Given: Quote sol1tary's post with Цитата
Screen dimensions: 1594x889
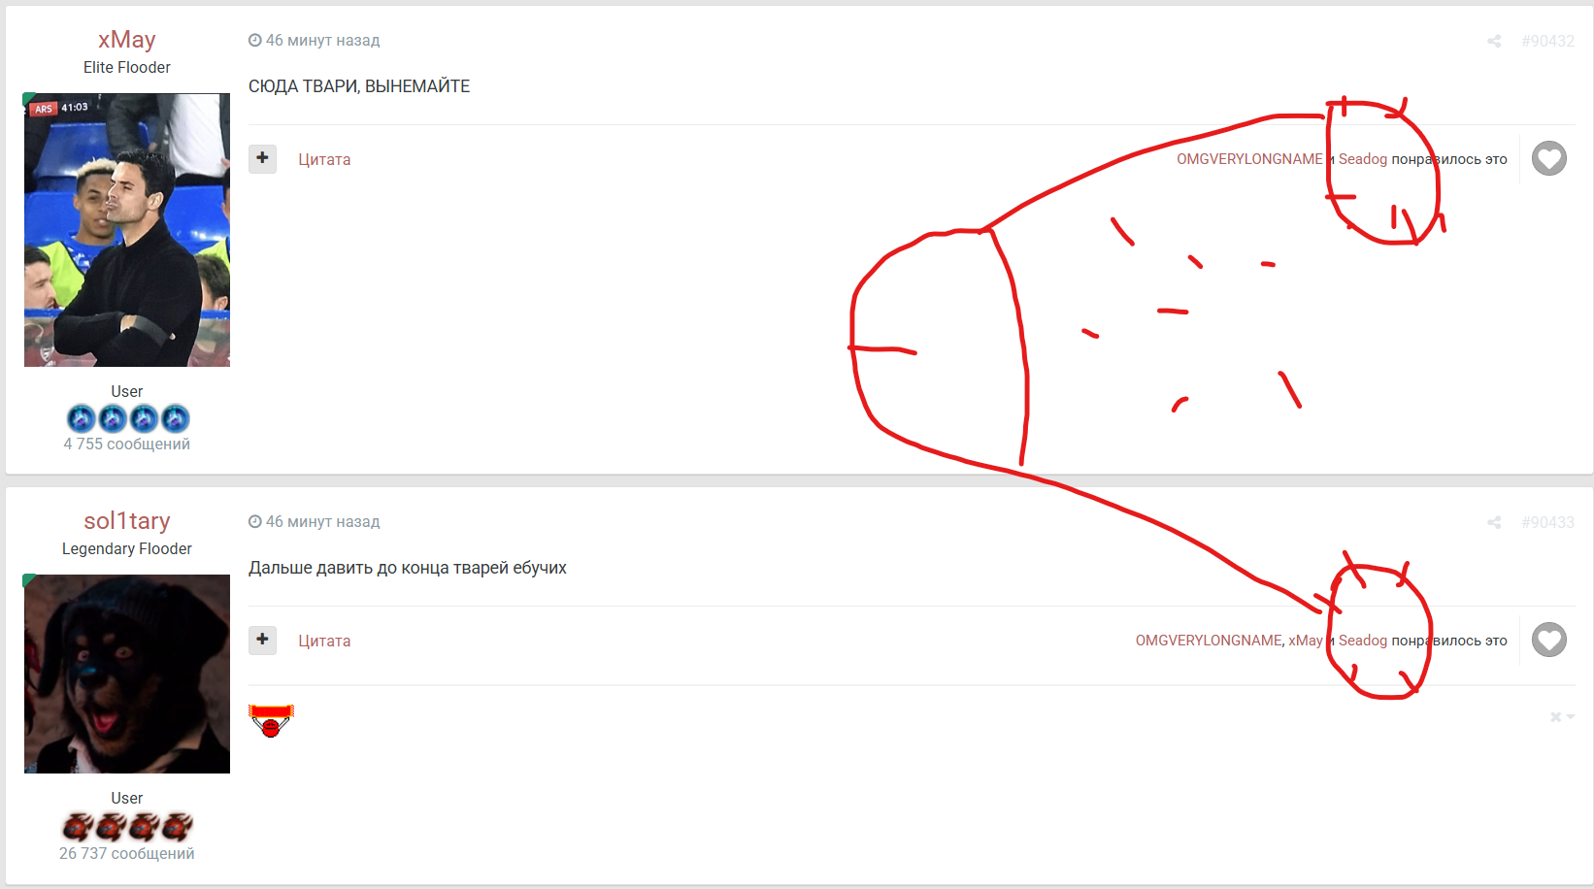Looking at the screenshot, I should coord(324,641).
